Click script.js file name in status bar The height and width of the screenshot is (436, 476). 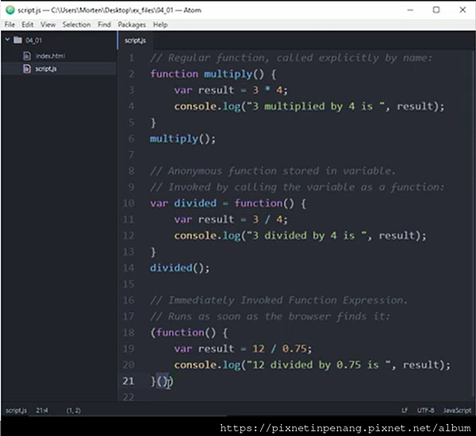pos(16,411)
